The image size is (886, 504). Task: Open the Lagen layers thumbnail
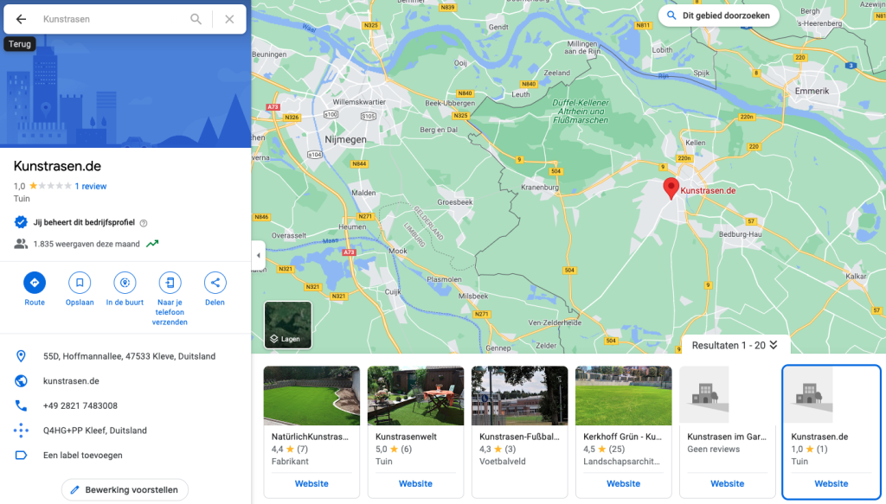coord(287,324)
